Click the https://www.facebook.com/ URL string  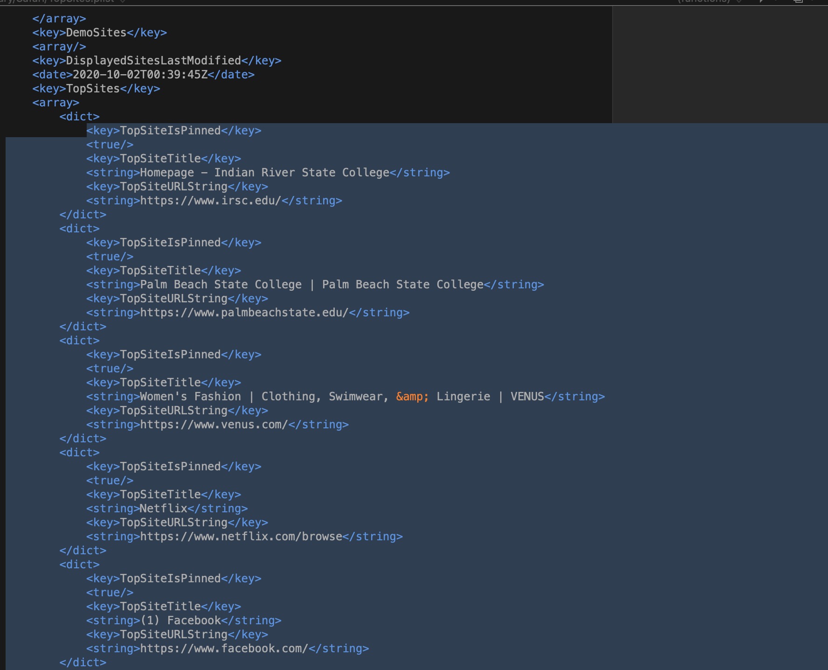[228, 649]
